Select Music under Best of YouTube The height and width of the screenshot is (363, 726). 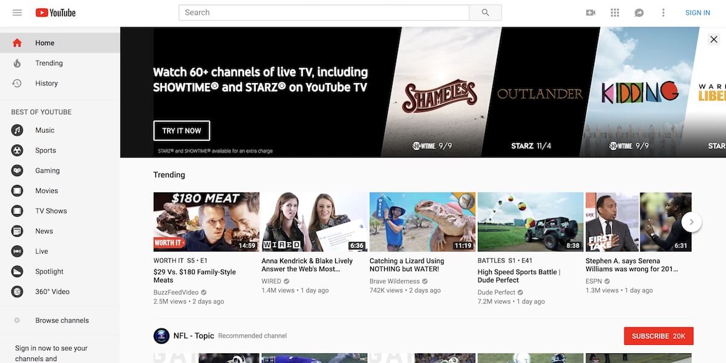pyautogui.click(x=45, y=130)
